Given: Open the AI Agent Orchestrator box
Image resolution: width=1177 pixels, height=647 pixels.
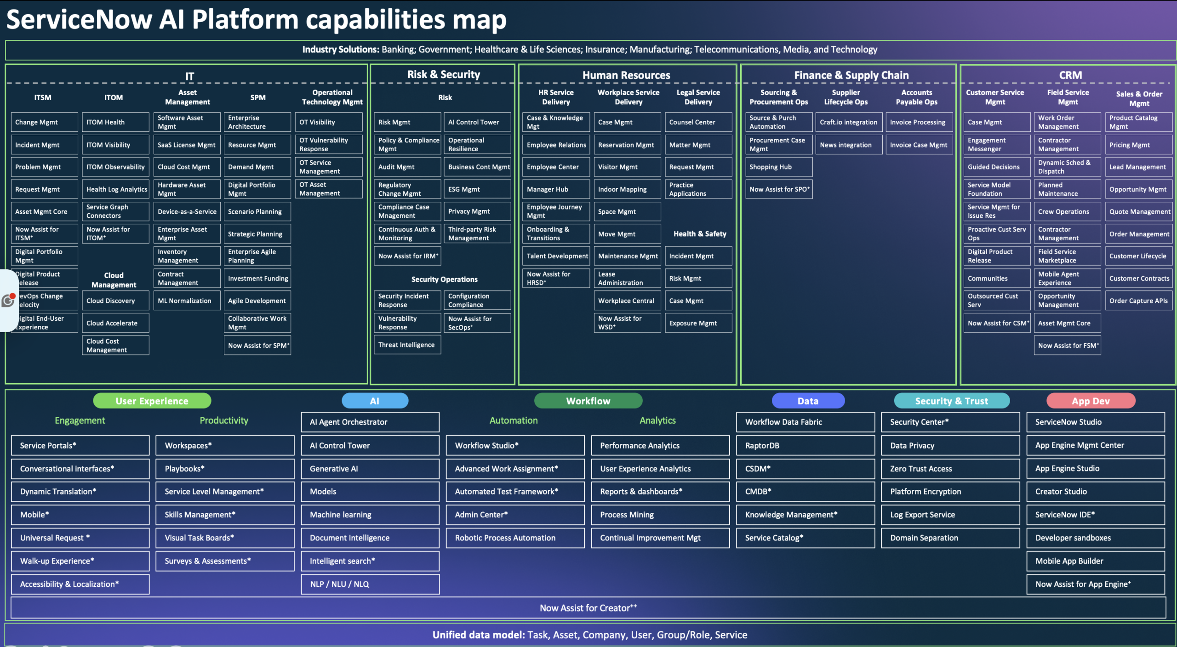Looking at the screenshot, I should [x=370, y=422].
